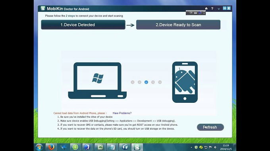Click the USB Debugging instruction line
The width and height of the screenshot is (270, 151).
[116, 121]
